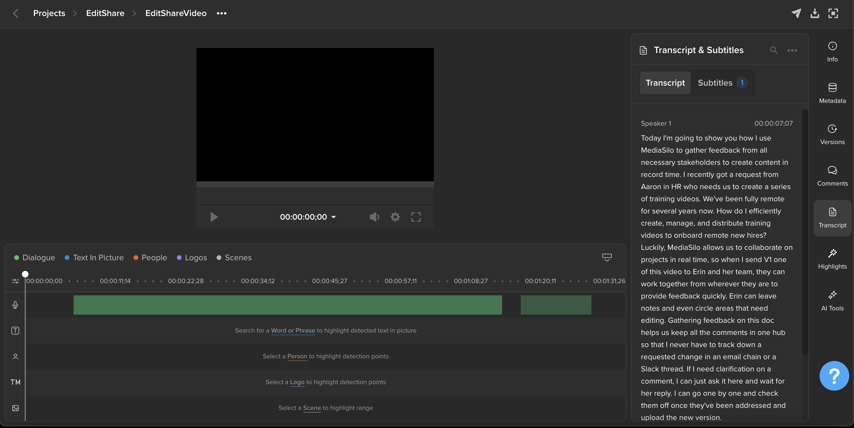Click timeline marker 00:01:08;27

pyautogui.click(x=470, y=281)
